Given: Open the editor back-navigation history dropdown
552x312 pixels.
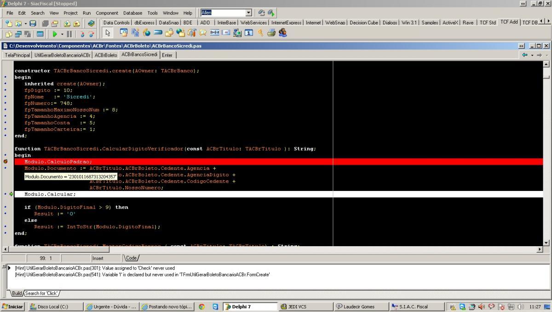Looking at the screenshot, I should (532, 55).
